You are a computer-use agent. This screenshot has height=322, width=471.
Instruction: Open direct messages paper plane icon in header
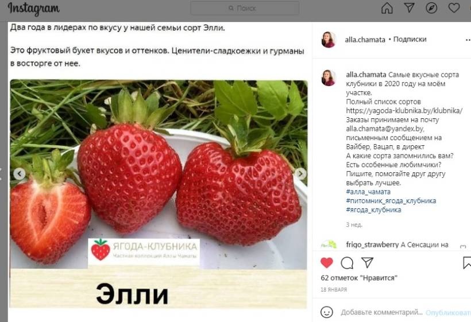point(409,8)
